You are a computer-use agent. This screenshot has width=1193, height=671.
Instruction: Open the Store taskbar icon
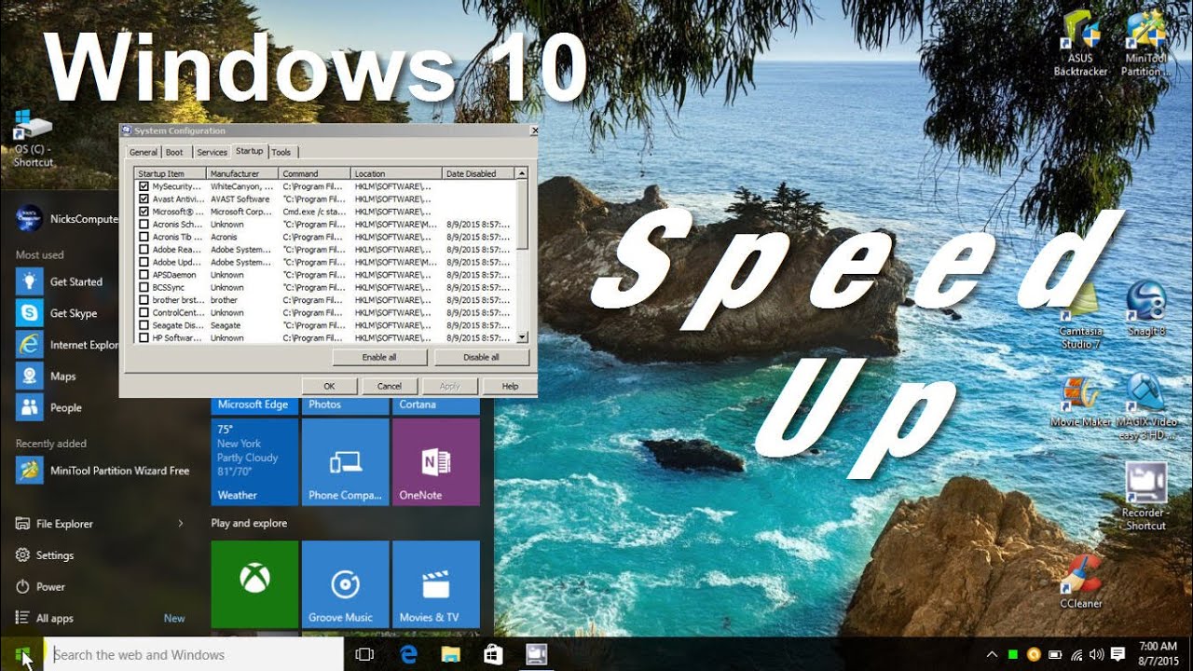(x=493, y=655)
